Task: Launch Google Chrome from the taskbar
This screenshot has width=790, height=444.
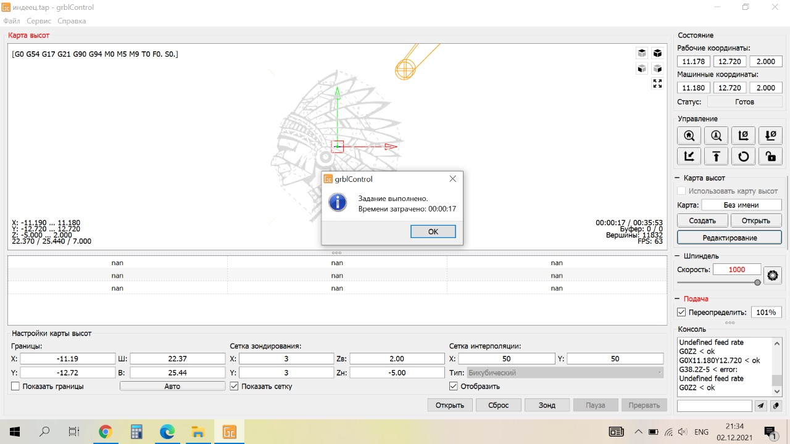Action: [x=106, y=432]
